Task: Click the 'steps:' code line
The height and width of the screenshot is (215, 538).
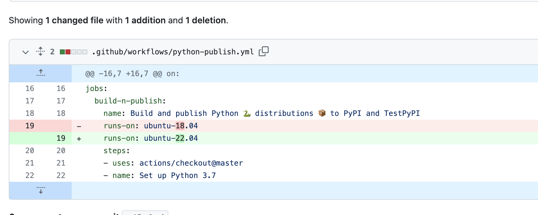Action: tap(117, 151)
